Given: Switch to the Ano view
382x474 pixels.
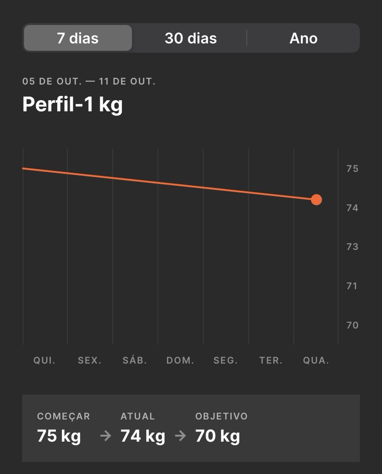Looking at the screenshot, I should (x=303, y=38).
